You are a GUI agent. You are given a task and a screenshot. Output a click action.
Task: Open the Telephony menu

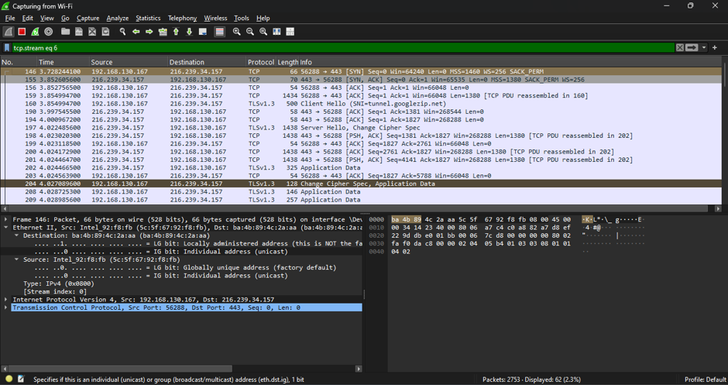(183, 18)
